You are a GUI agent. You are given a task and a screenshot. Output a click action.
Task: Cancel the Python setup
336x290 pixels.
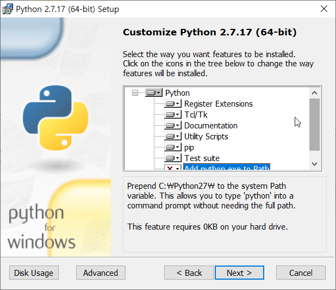(x=301, y=273)
